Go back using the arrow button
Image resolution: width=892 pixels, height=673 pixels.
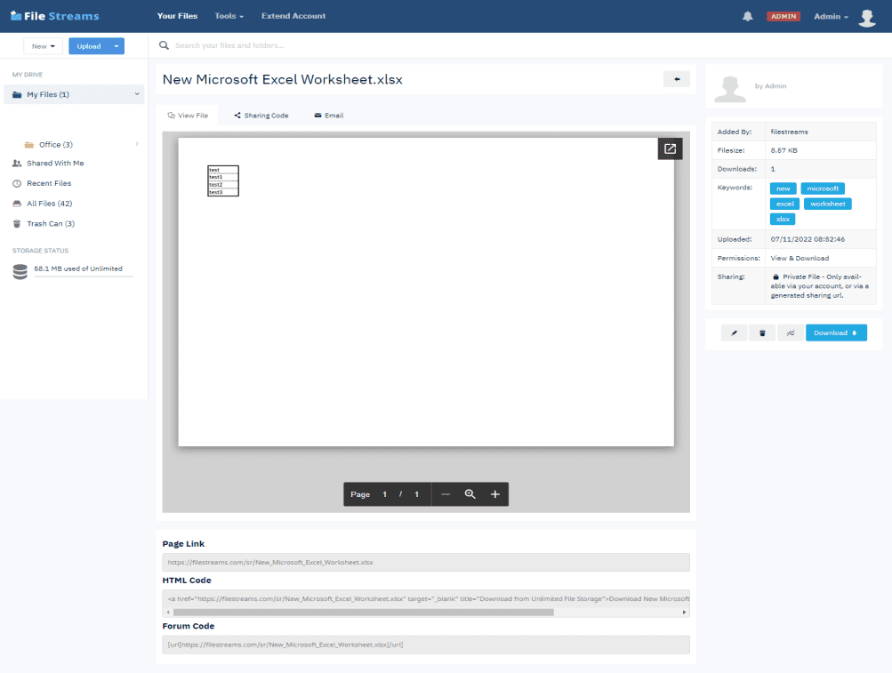pos(677,79)
